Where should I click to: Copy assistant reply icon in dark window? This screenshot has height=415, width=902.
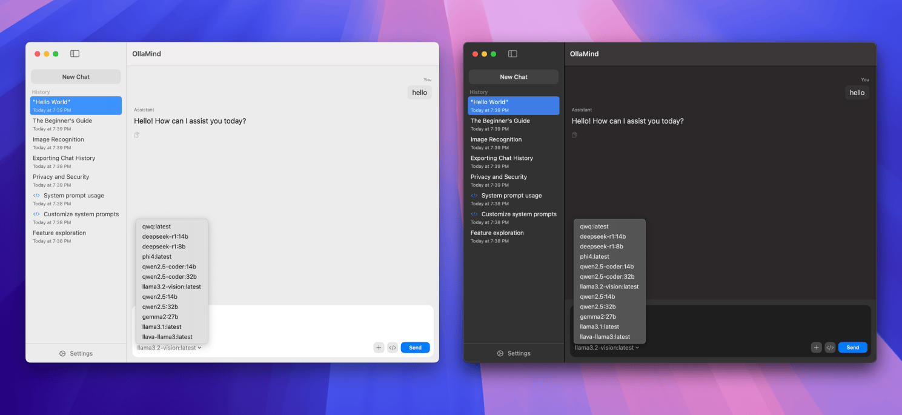(x=574, y=134)
